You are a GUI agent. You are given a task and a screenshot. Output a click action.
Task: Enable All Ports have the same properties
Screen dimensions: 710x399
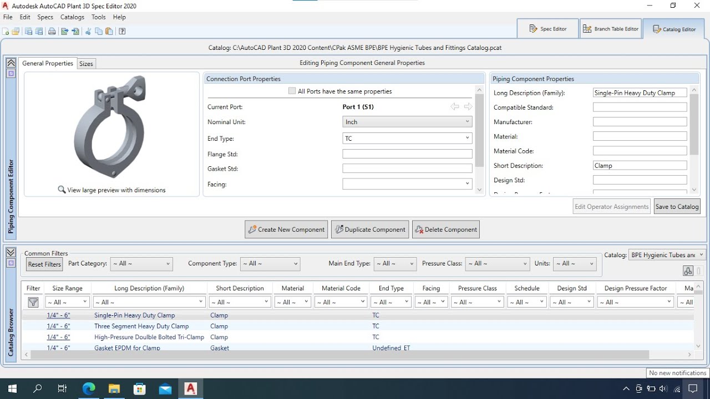[x=292, y=91]
